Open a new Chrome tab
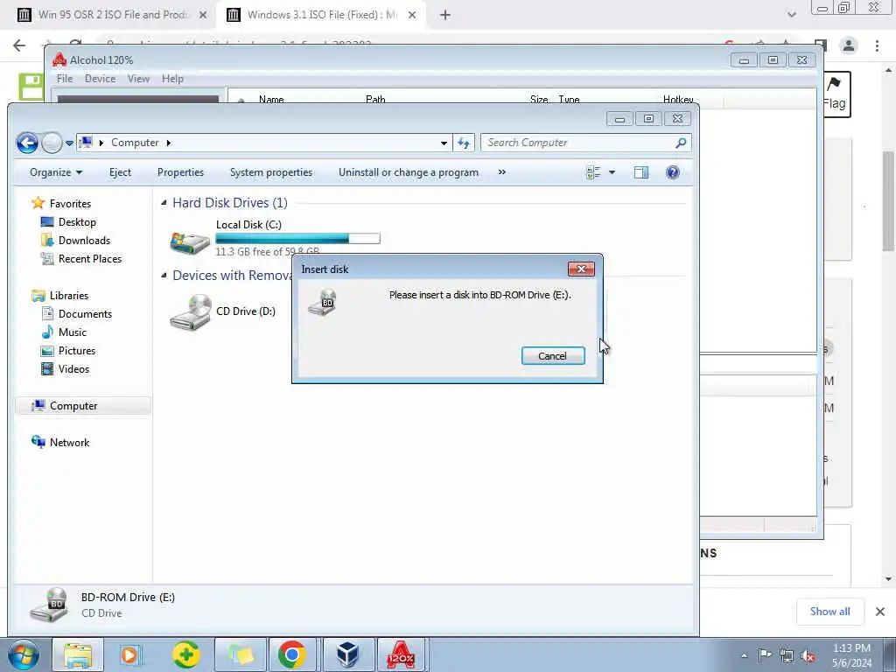This screenshot has width=896, height=672. (x=445, y=15)
